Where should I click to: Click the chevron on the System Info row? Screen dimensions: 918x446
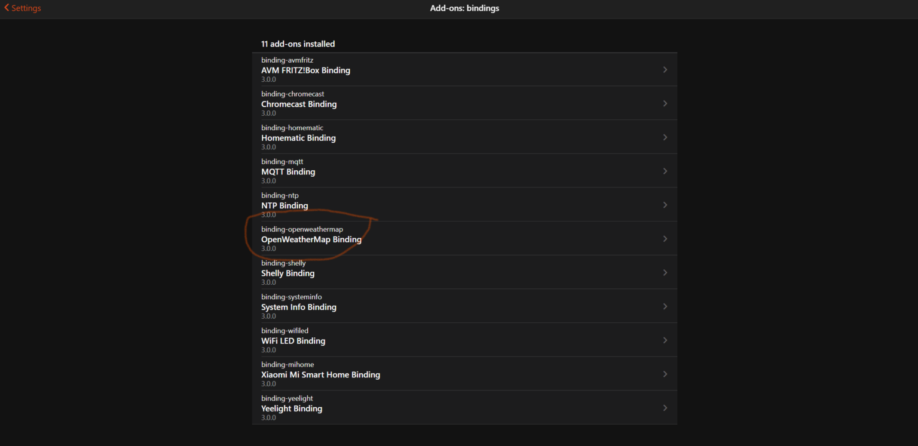pos(665,306)
